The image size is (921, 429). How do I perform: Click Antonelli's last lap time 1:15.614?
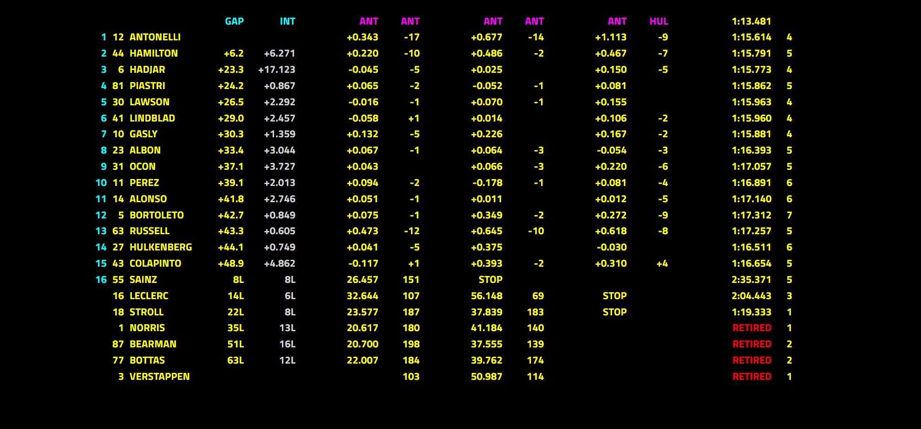coord(751,37)
